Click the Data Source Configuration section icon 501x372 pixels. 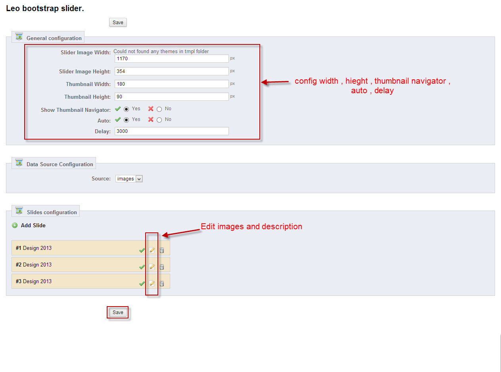19,163
